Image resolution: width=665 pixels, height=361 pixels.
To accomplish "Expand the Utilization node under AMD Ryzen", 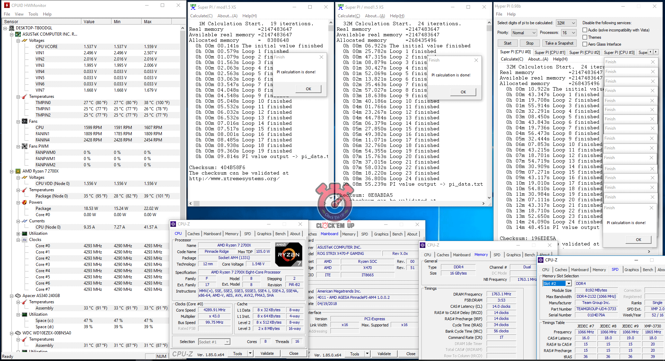I will pyautogui.click(x=18, y=233).
